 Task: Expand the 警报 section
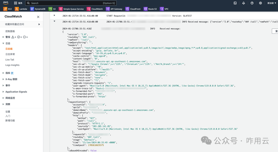tap(3, 37)
